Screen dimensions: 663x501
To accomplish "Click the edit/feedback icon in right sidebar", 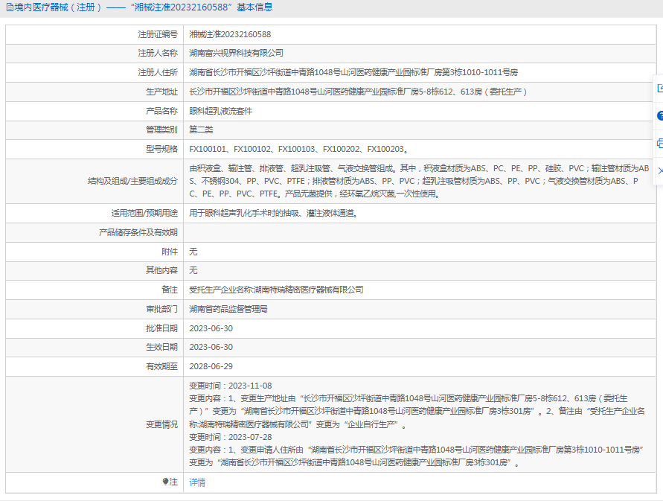I will [x=659, y=88].
